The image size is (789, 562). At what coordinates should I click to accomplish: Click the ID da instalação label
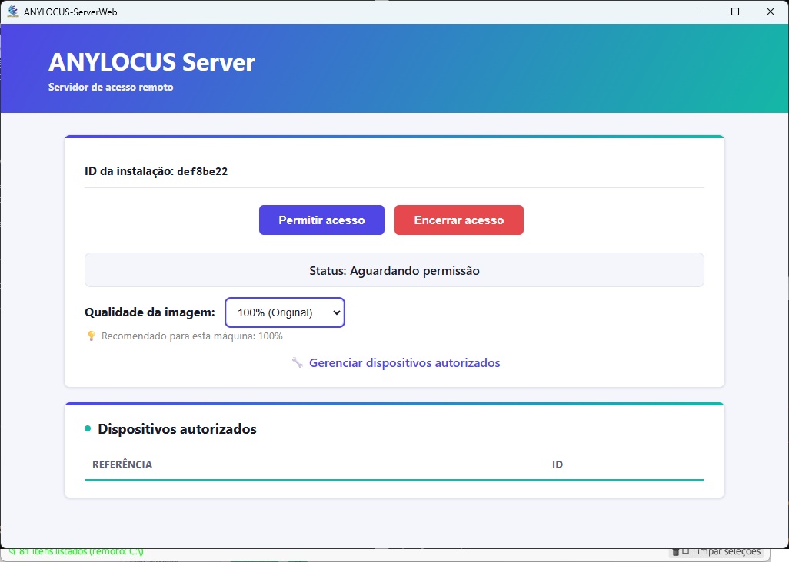pos(129,171)
